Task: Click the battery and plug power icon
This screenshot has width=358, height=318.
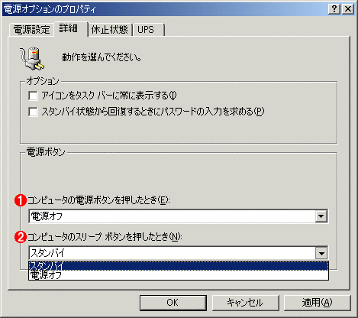Action: click(32, 58)
